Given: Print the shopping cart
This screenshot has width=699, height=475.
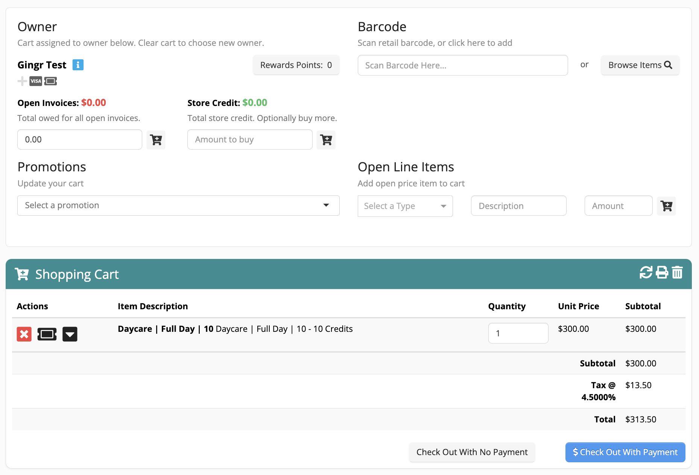Looking at the screenshot, I should 662,272.
